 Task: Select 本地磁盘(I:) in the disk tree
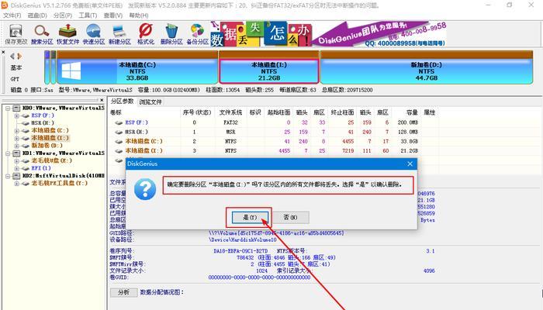tap(50, 138)
